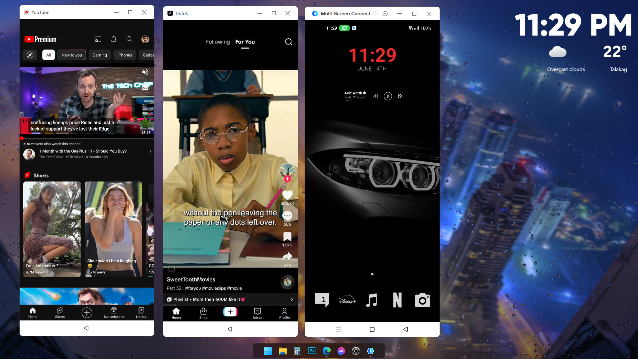The image size is (638, 359).
Task: Unmute the YouTube video preview
Action: point(145,72)
